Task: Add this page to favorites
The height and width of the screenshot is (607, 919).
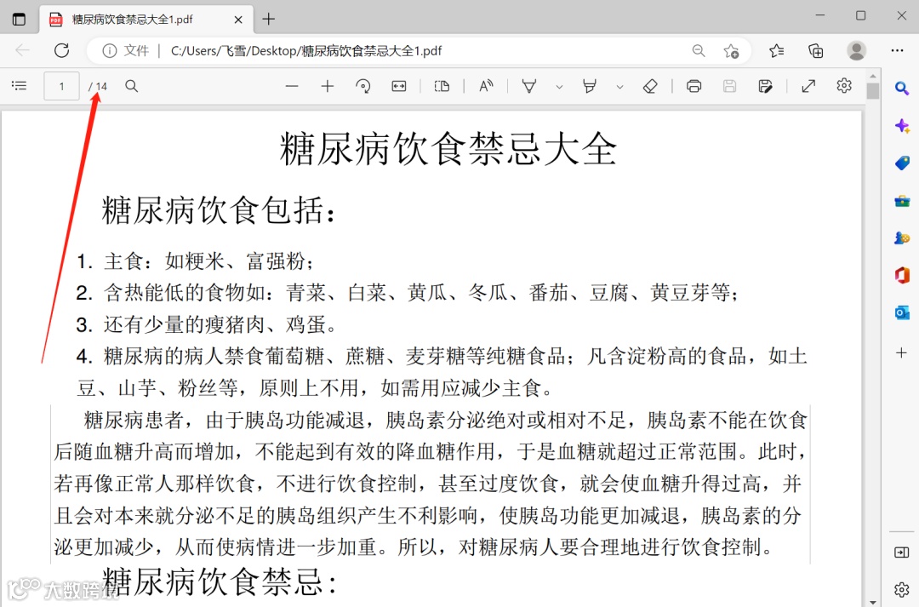Action: point(731,51)
